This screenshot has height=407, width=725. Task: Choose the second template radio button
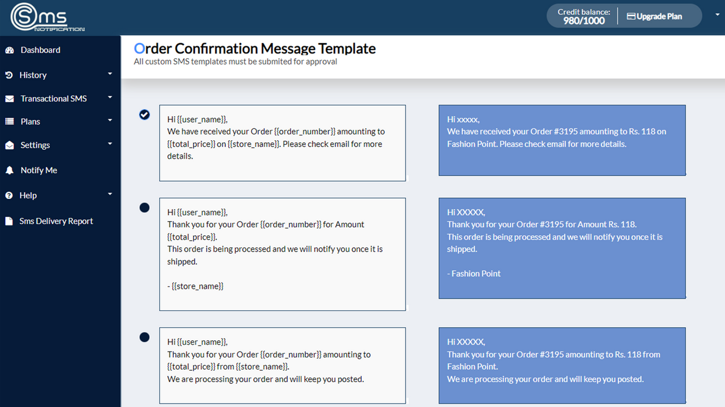click(144, 207)
